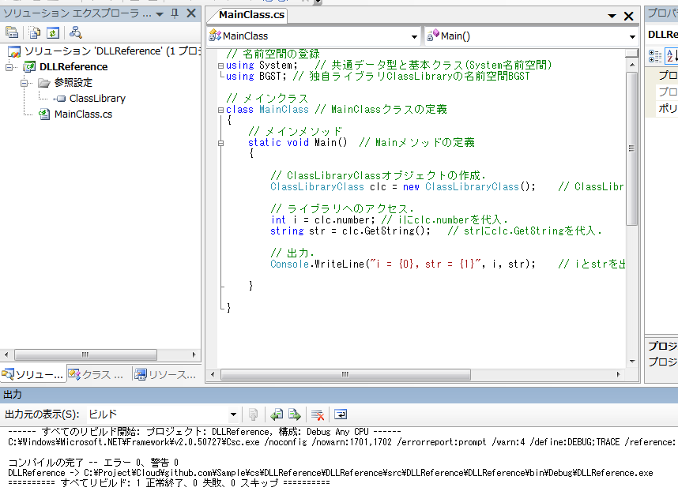
Task: Click the Show All Files icon
Action: (35, 33)
